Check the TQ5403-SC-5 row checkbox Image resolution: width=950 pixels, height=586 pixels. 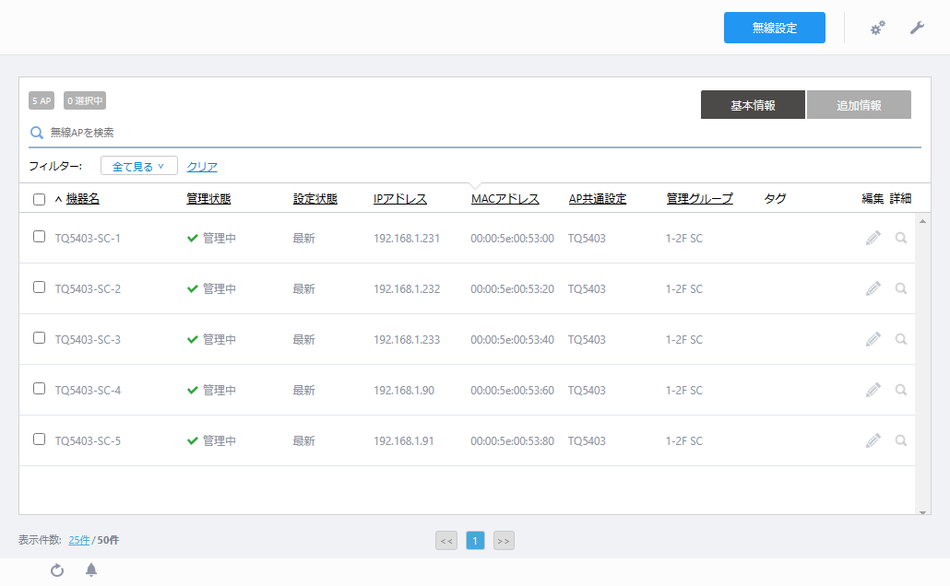[39, 439]
